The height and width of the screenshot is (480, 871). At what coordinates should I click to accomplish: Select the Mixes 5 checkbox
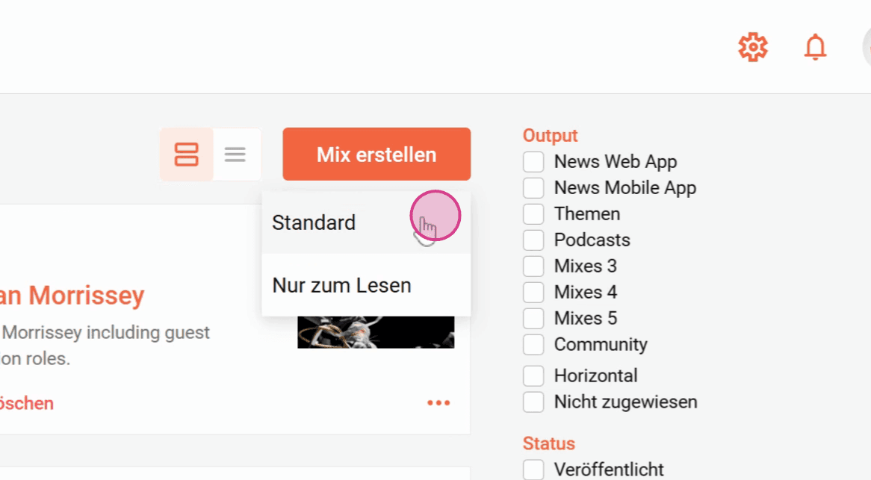point(533,319)
